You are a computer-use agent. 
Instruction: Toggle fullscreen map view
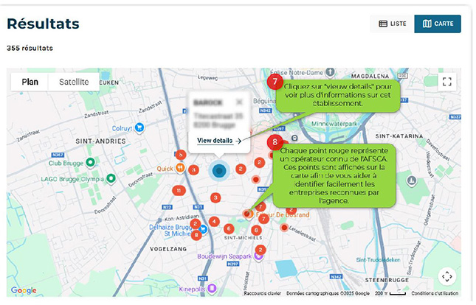pyautogui.click(x=446, y=82)
